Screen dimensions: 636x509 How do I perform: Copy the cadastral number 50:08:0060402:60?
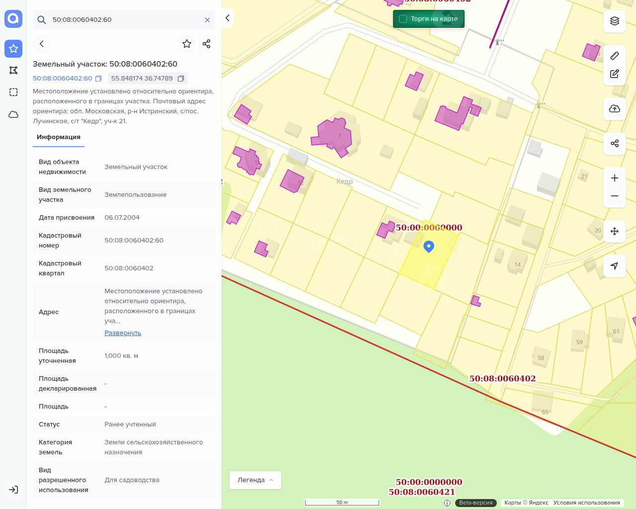click(x=98, y=79)
